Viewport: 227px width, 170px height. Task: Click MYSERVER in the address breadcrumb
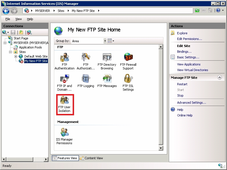point(43,11)
